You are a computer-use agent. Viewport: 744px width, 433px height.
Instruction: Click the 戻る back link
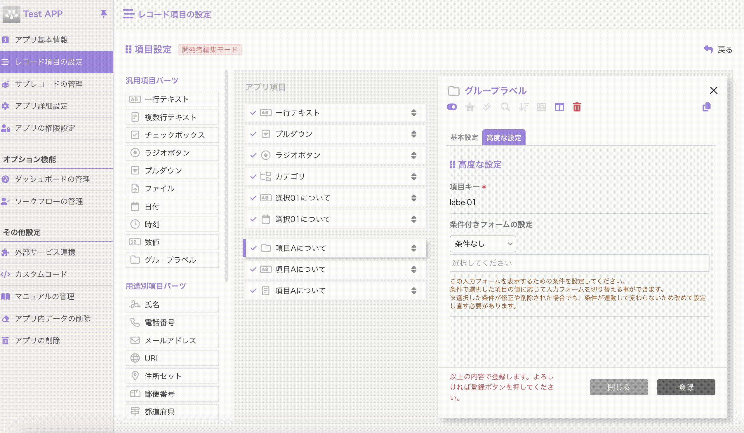[x=718, y=50]
